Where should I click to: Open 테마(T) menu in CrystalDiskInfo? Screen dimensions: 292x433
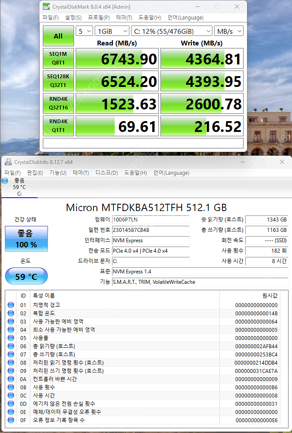point(80,173)
